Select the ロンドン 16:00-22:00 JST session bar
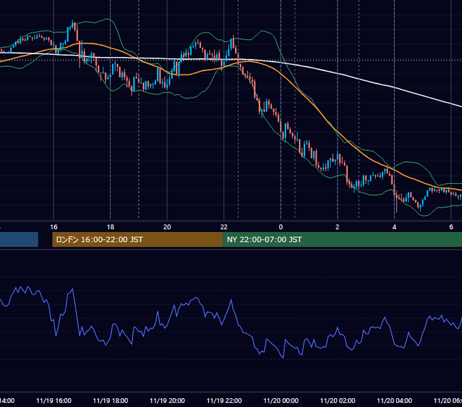Image resolution: width=462 pixels, height=407 pixels. pos(137,239)
